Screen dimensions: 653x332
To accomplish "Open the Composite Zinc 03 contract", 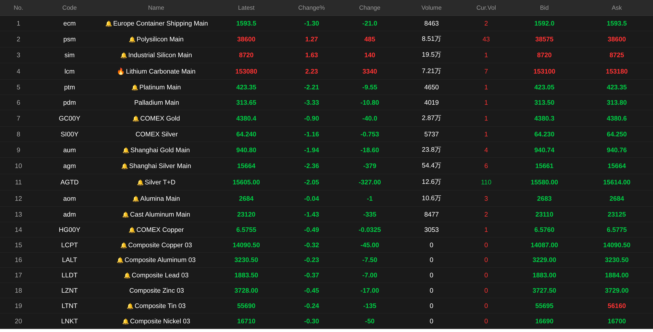I will (157, 290).
